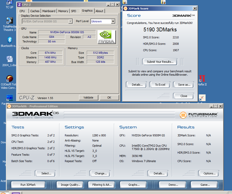Open the Bluetooth desktop icon

9,42
